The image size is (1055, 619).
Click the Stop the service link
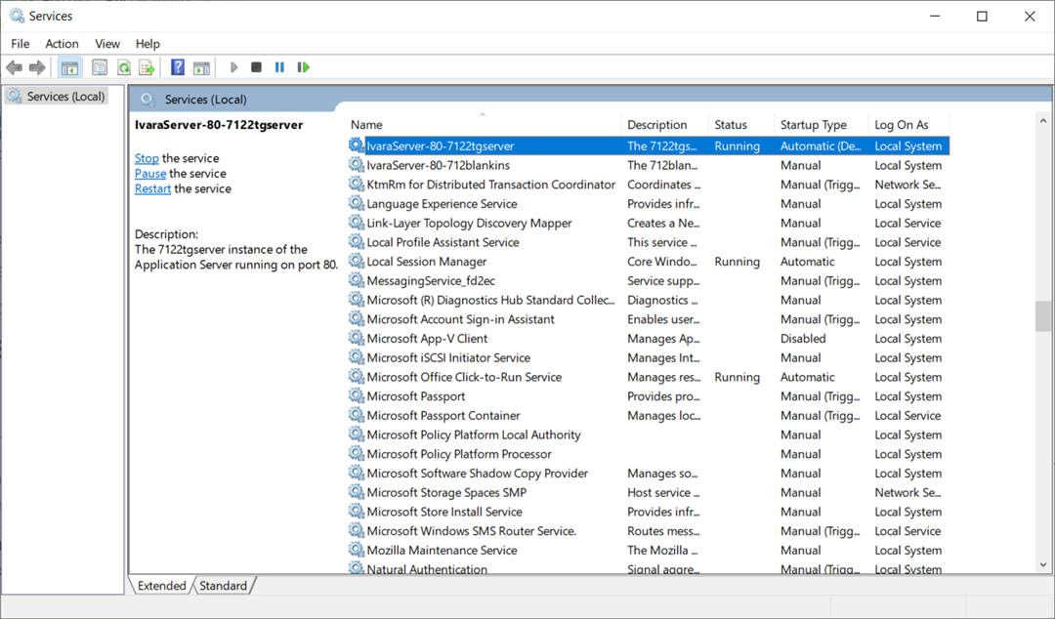(147, 158)
